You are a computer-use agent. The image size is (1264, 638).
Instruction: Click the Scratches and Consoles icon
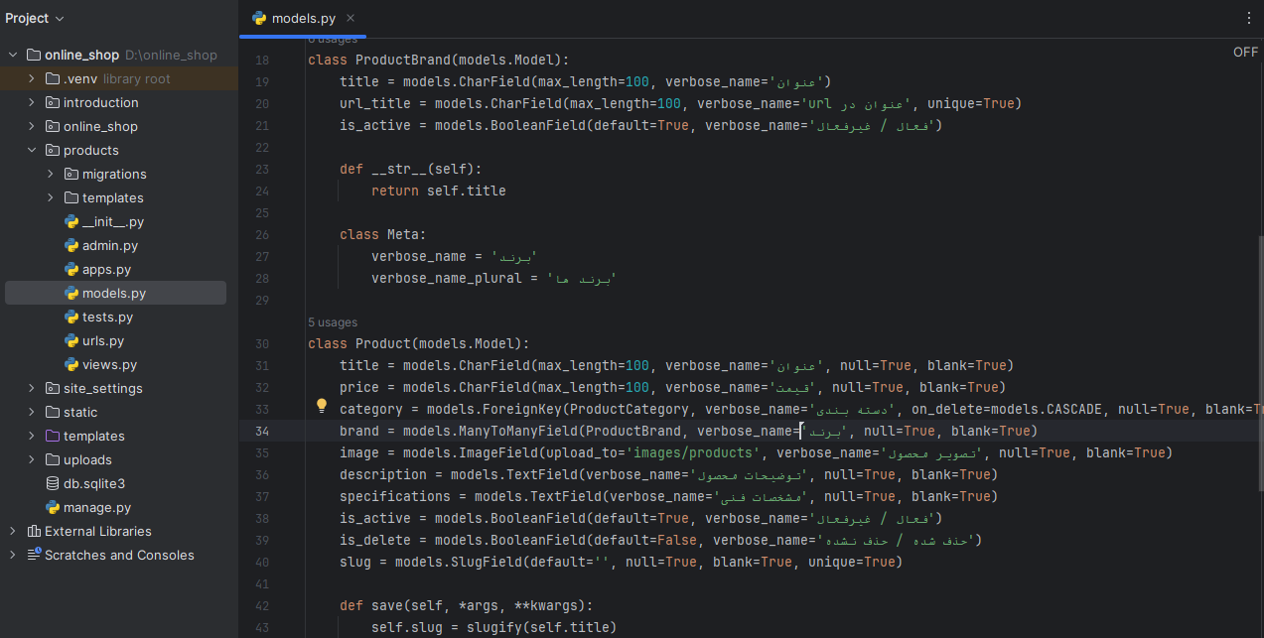pyautogui.click(x=34, y=556)
